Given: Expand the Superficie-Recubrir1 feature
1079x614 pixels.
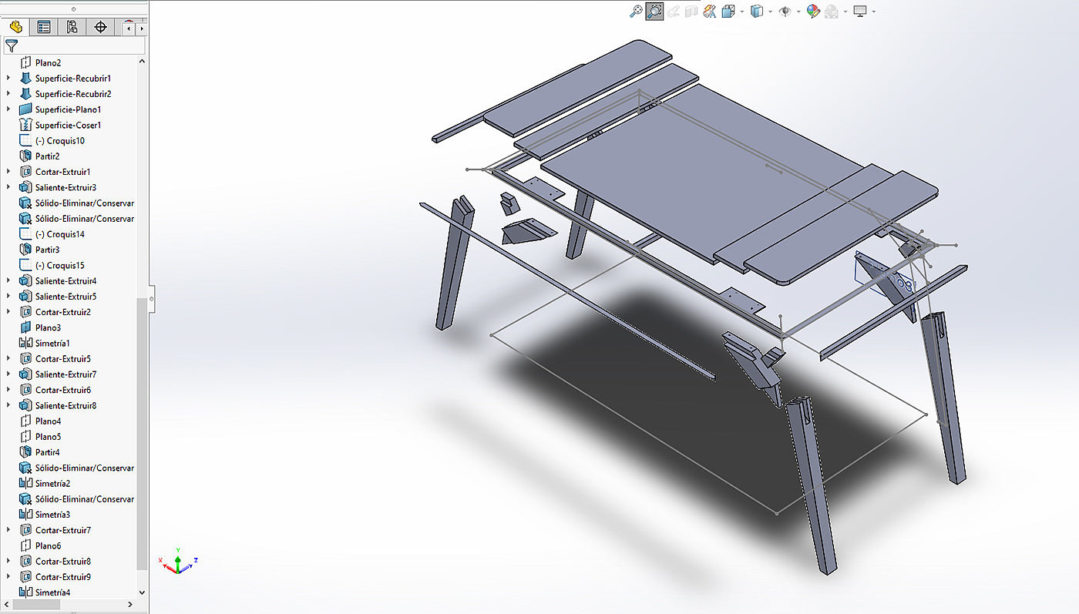Looking at the screenshot, I should click(x=8, y=78).
